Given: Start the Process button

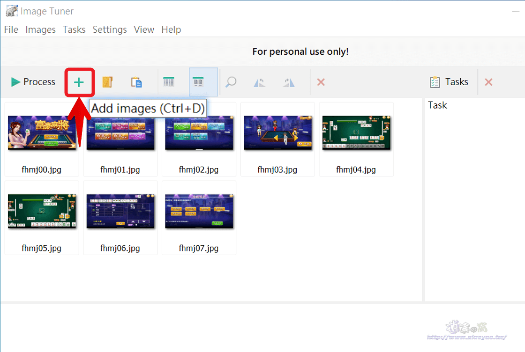Looking at the screenshot, I should pos(33,82).
